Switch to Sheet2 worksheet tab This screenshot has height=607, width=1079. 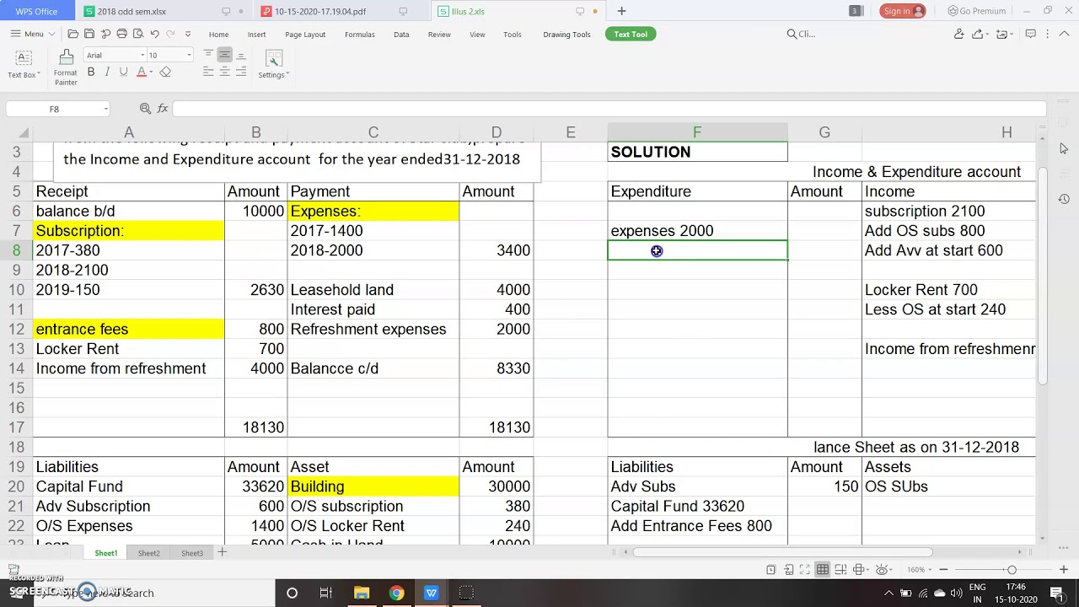pos(148,553)
